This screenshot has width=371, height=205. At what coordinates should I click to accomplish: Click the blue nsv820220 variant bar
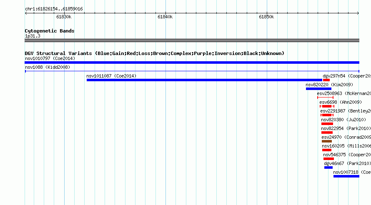click(318, 89)
